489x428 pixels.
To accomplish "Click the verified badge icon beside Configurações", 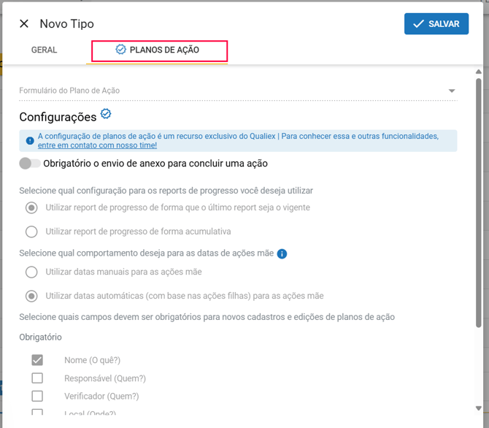I will point(106,114).
